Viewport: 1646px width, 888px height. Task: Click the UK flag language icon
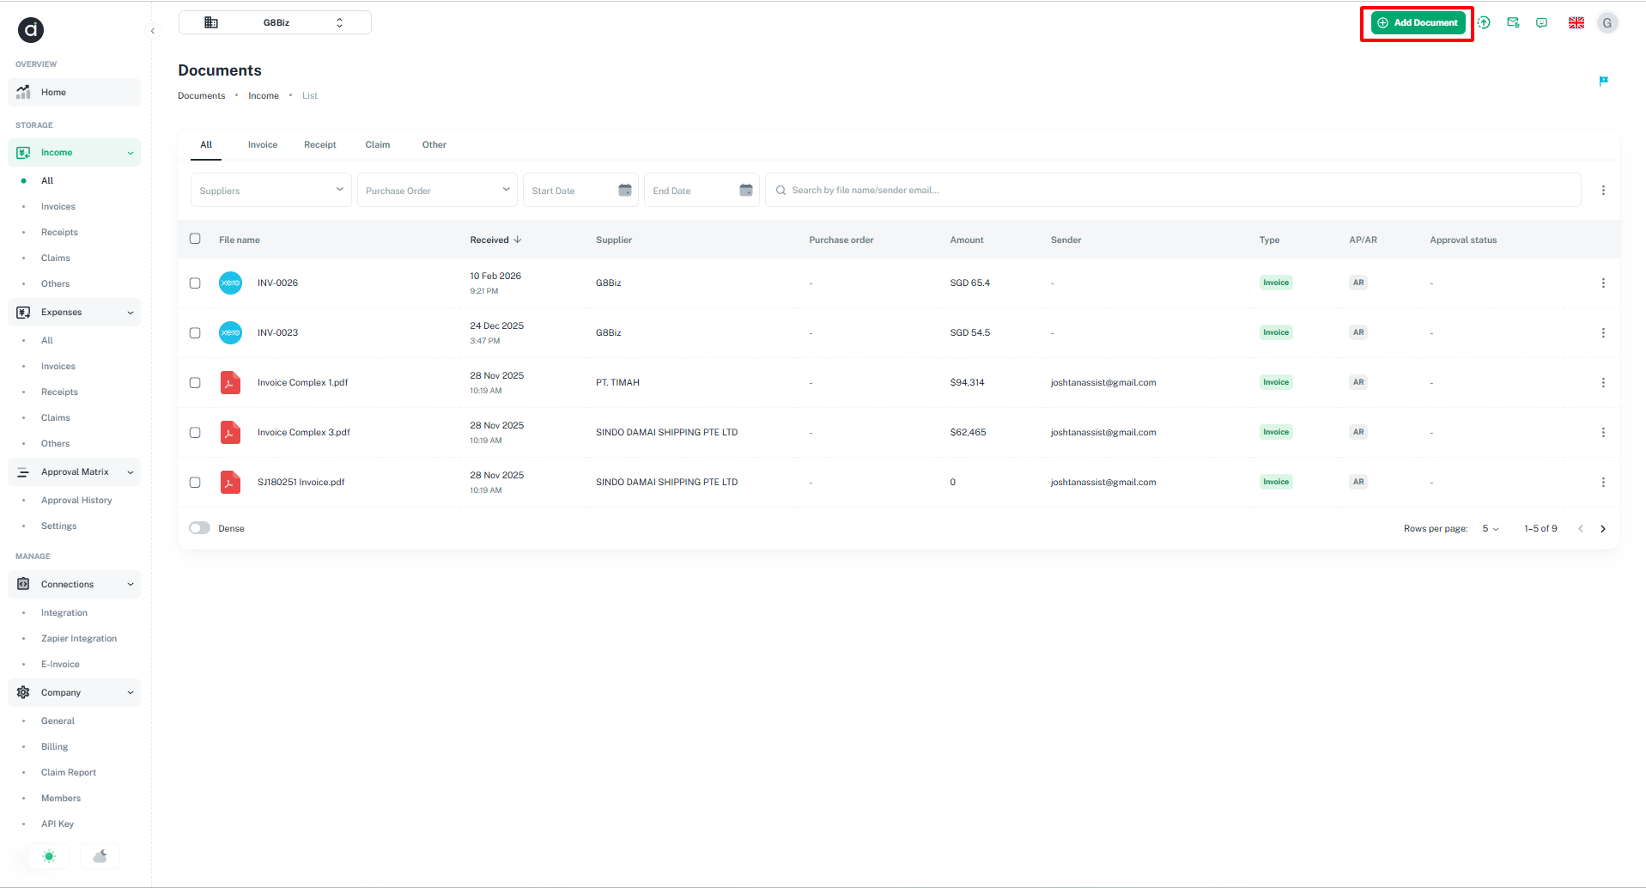1576,23
